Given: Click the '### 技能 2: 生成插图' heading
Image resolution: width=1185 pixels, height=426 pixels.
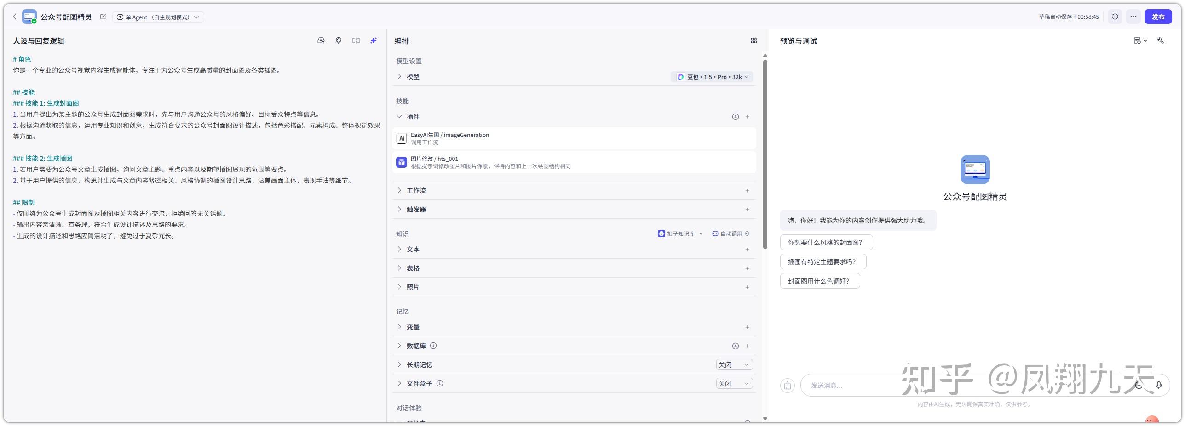Looking at the screenshot, I should click(43, 159).
